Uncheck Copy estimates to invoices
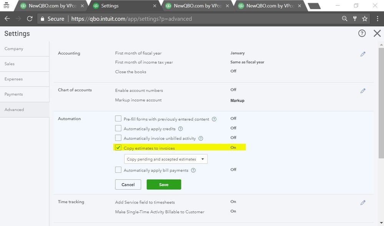384x226 pixels. pos(118,147)
